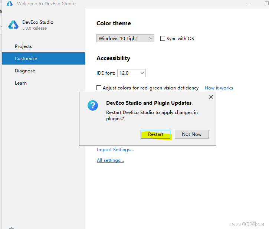
Task: Click Import Settings link
Action: [x=115, y=150]
